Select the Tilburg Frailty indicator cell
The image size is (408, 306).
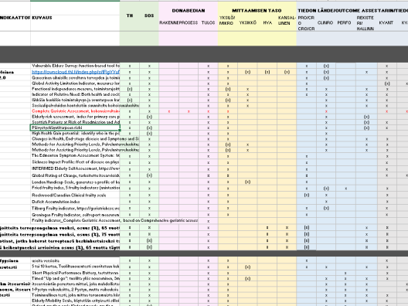tap(75, 208)
